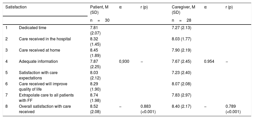Click Care received will improve quality label
Screen dimensions: 254x119
(43, 86)
